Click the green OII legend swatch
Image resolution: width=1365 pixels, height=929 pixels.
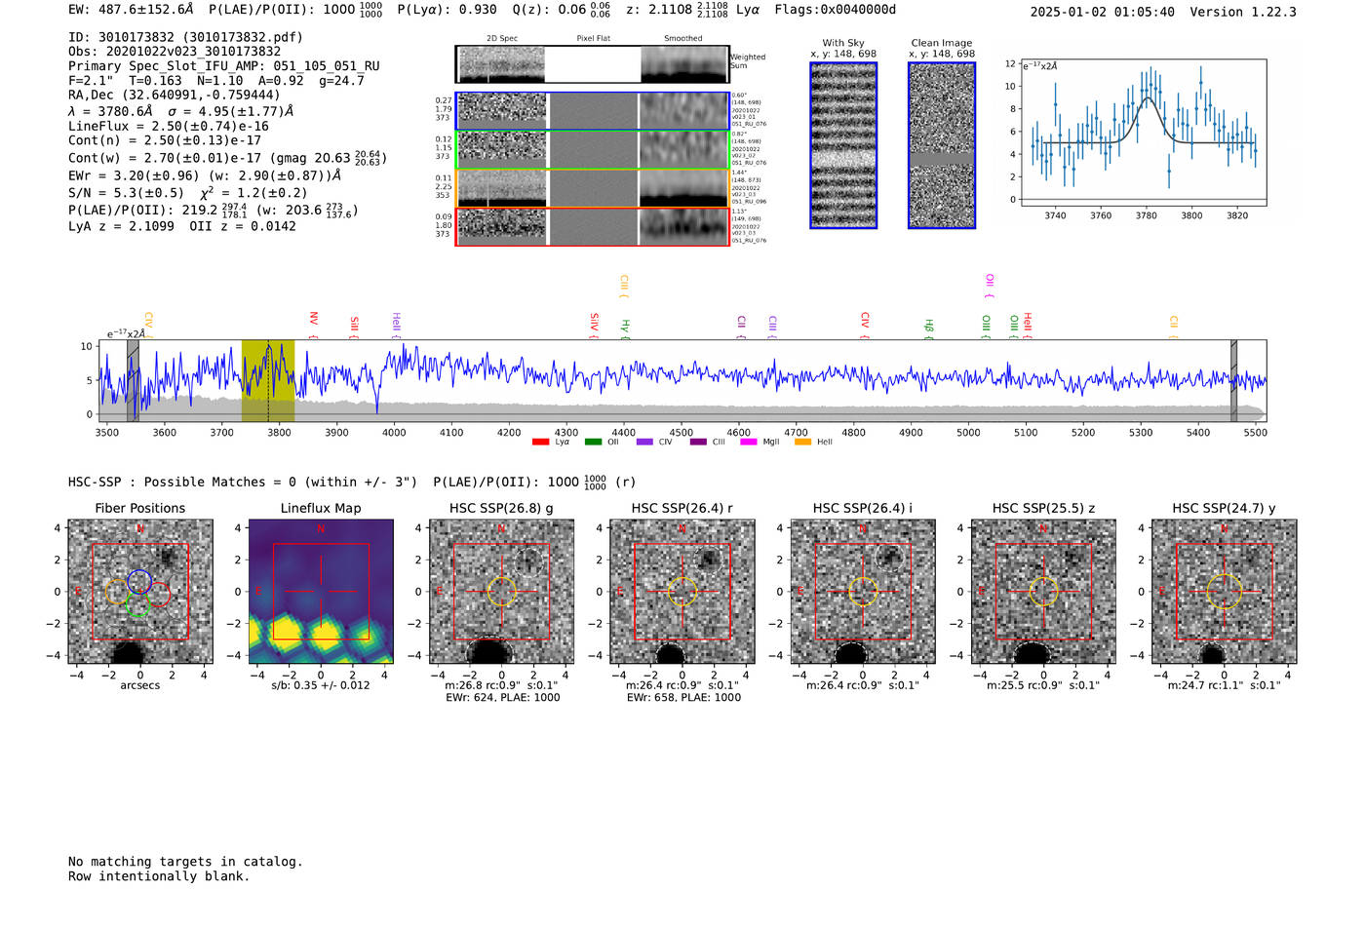point(593,442)
